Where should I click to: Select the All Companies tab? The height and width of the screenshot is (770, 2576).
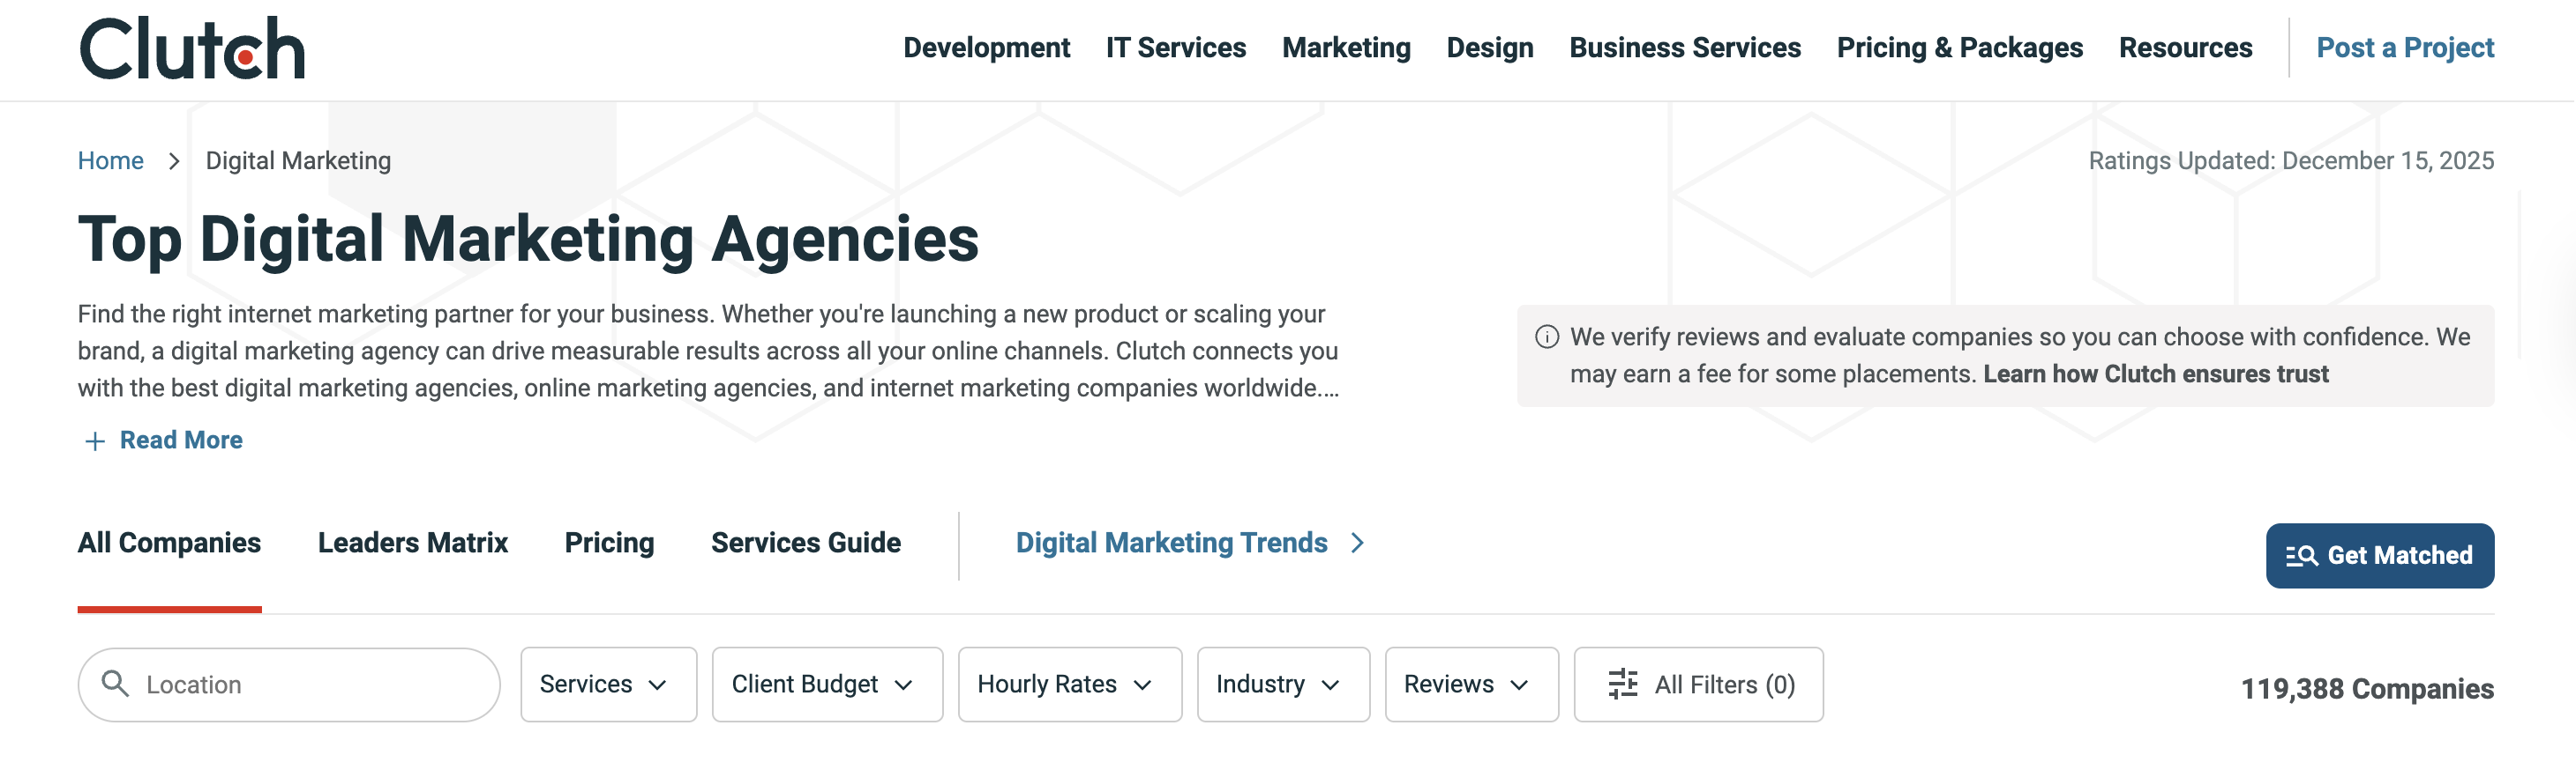[x=169, y=543]
